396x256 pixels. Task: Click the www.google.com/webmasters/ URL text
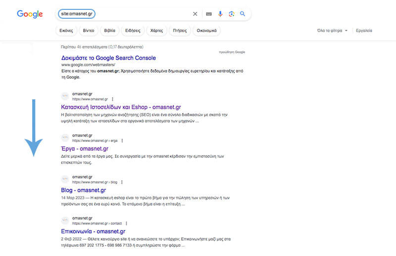tap(88, 65)
